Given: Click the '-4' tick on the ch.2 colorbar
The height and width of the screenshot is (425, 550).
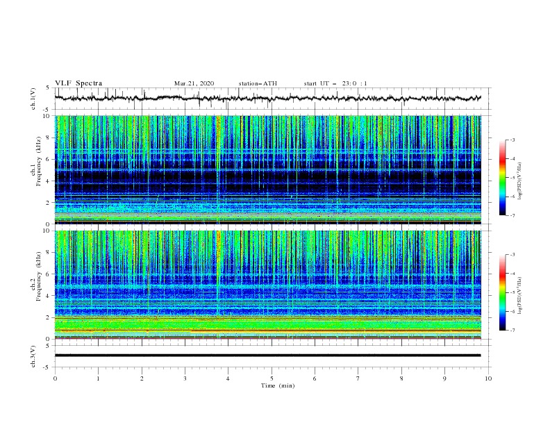Looking at the screenshot, I should tap(512, 274).
